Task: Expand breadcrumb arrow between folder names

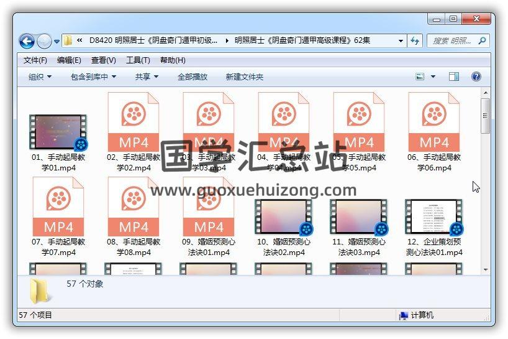Action: coord(227,41)
